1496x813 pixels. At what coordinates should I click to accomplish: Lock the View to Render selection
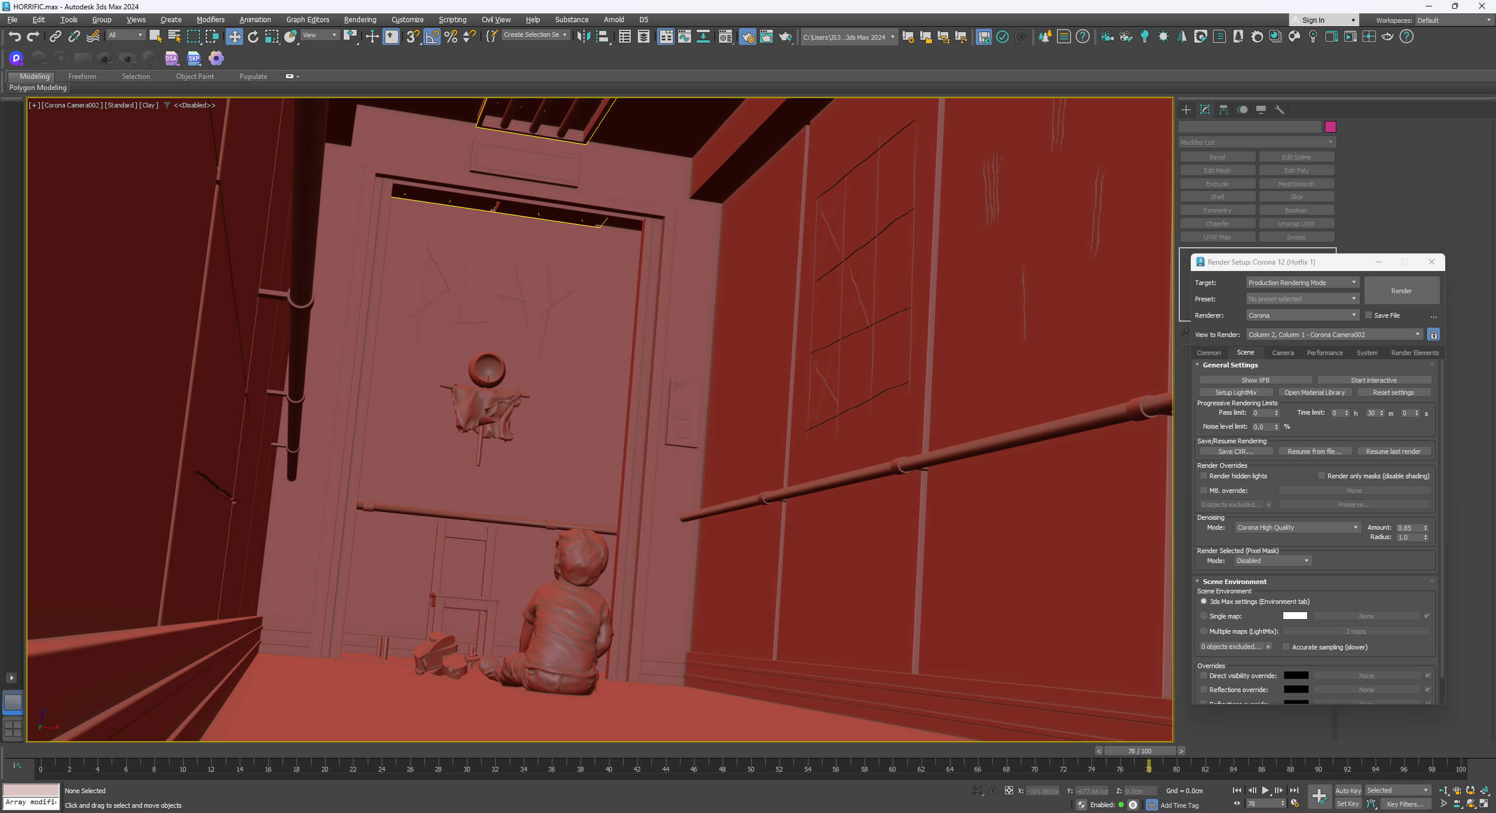click(x=1433, y=335)
